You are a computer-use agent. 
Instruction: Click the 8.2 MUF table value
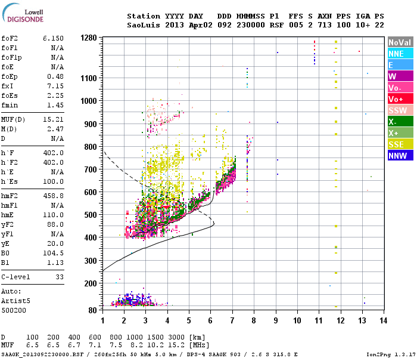click(x=136, y=345)
